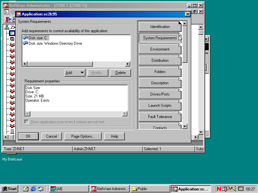Click left arrow of Requirement properties scrollbar
The image size is (258, 193).
[x=28, y=114]
